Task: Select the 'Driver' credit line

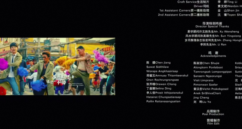Action: pos(201,6)
